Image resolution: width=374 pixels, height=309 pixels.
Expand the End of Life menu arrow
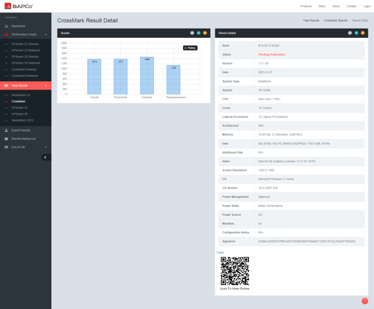(46, 147)
